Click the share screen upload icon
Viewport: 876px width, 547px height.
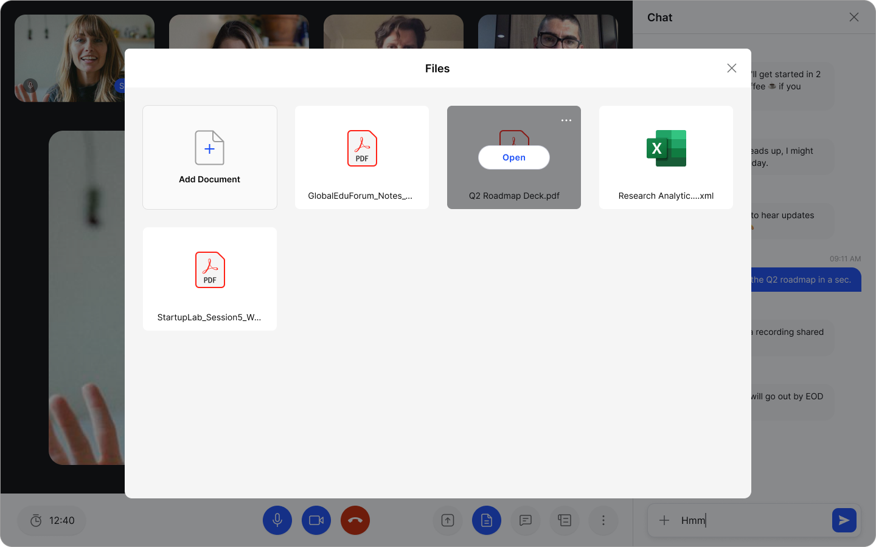[447, 520]
